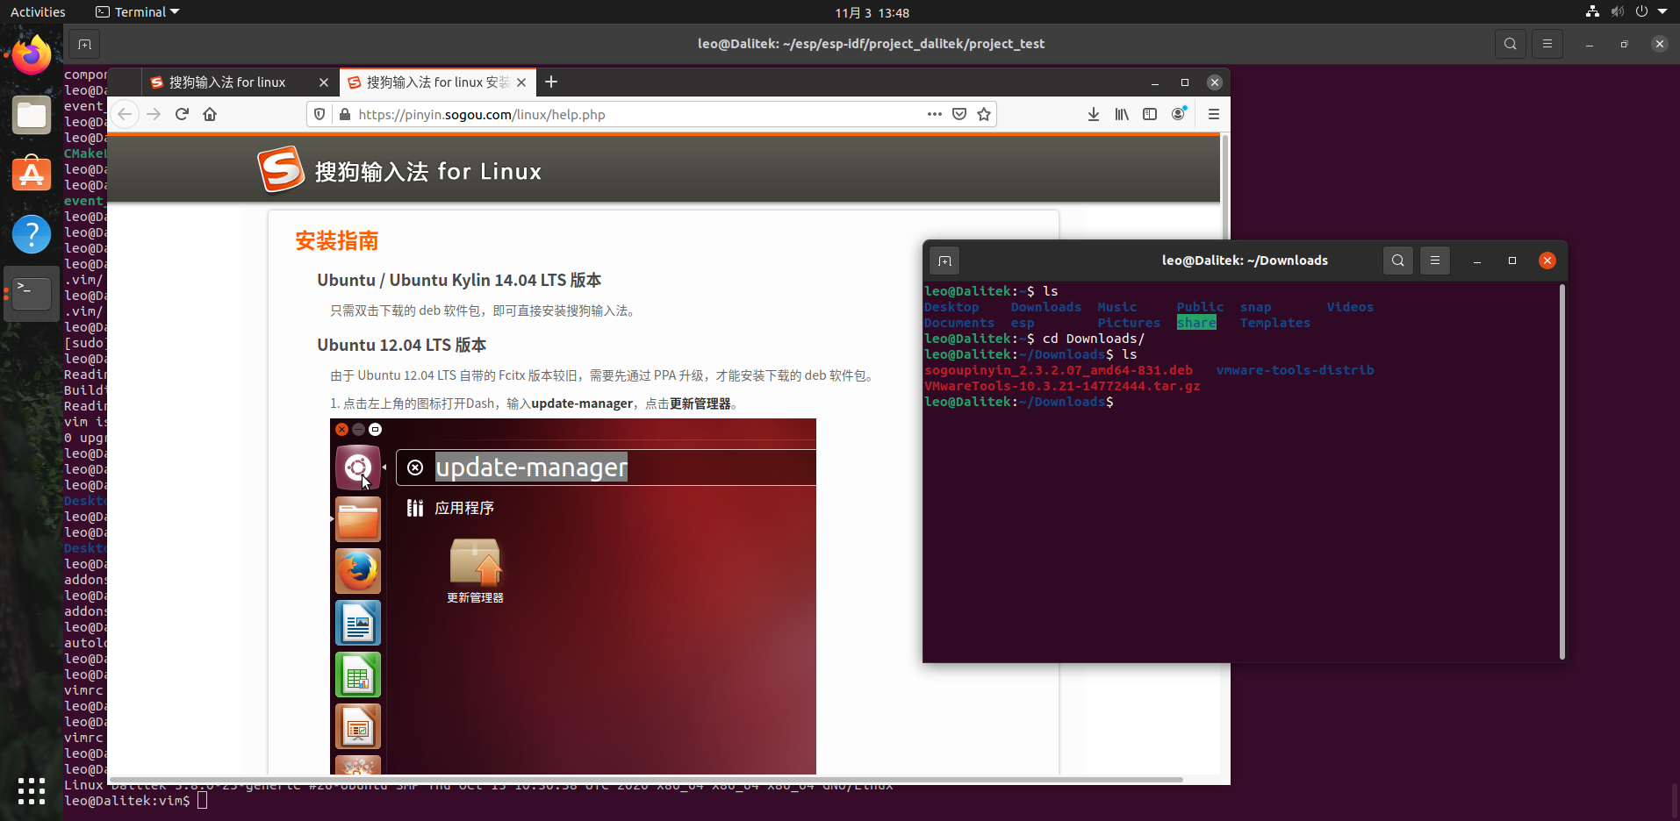Open hamburger menu in background terminal header
The width and height of the screenshot is (1680, 821).
tap(1547, 44)
